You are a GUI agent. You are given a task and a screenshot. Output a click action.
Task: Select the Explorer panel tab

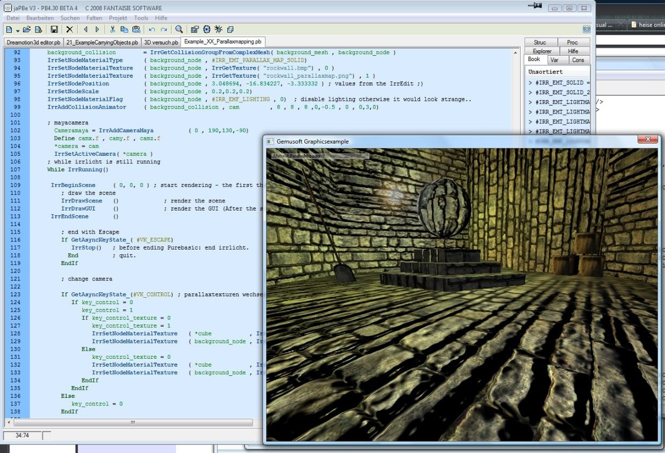point(542,51)
